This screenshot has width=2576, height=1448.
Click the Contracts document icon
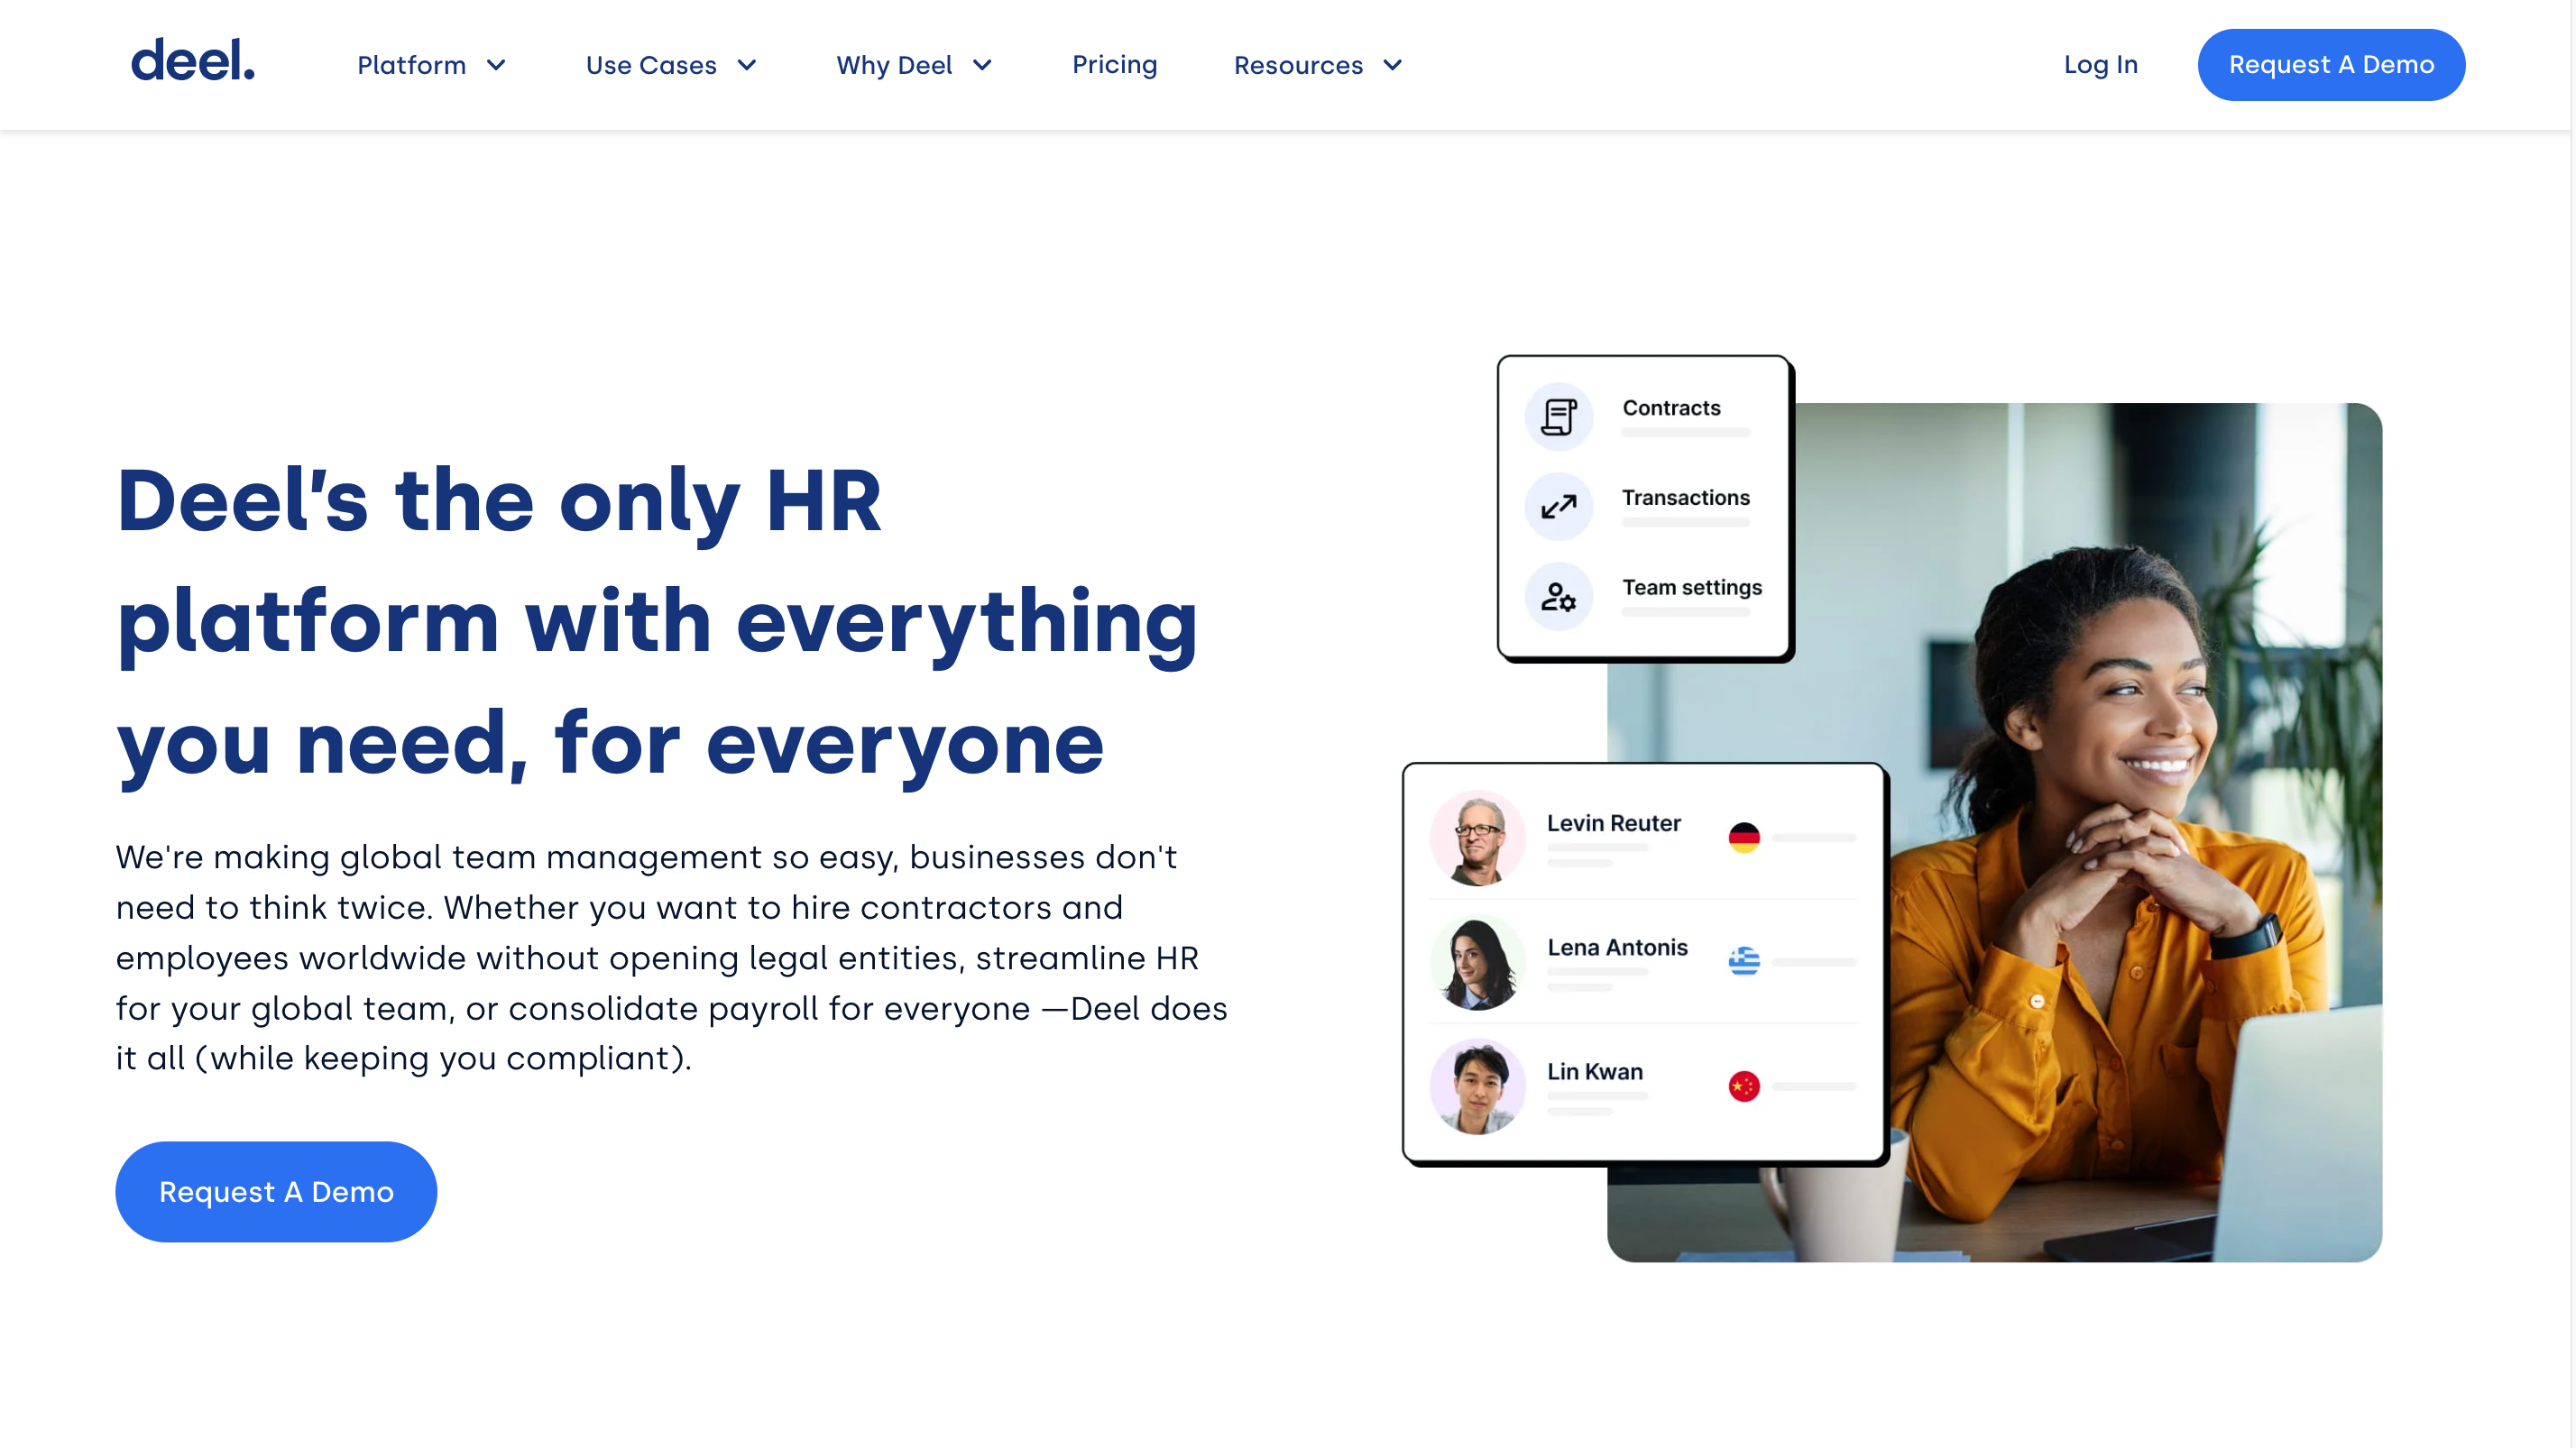point(1558,417)
